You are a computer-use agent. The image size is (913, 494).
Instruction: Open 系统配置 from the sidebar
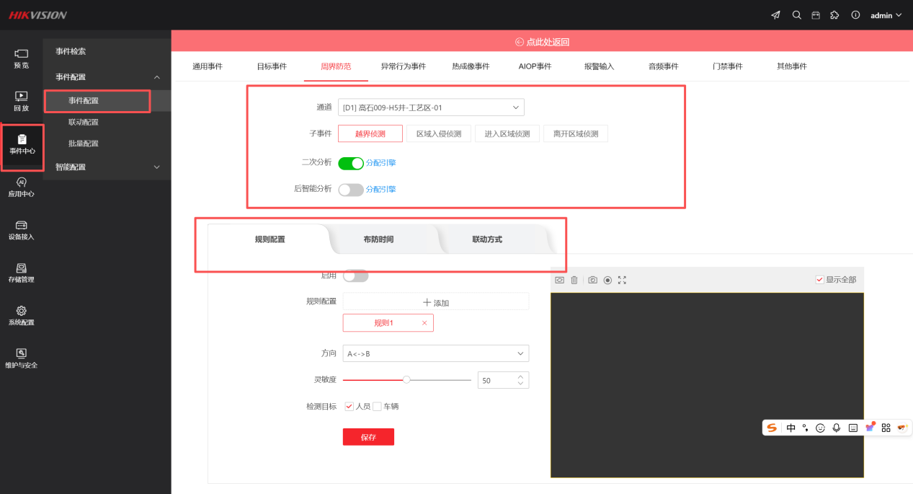22,315
